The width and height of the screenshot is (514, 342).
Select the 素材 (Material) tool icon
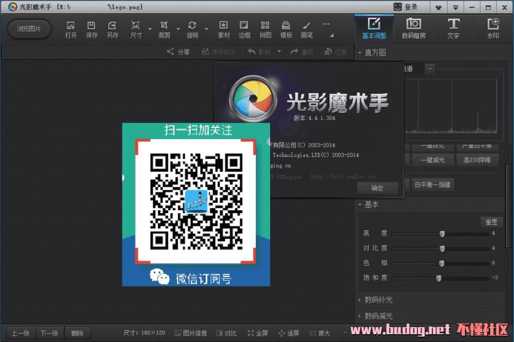(x=224, y=29)
